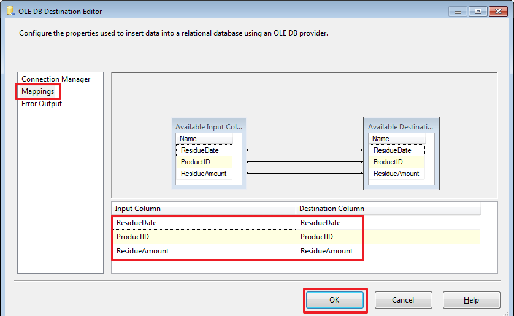Click the Available Destination Columns title bar
Image resolution: width=514 pixels, height=316 pixels.
point(401,127)
